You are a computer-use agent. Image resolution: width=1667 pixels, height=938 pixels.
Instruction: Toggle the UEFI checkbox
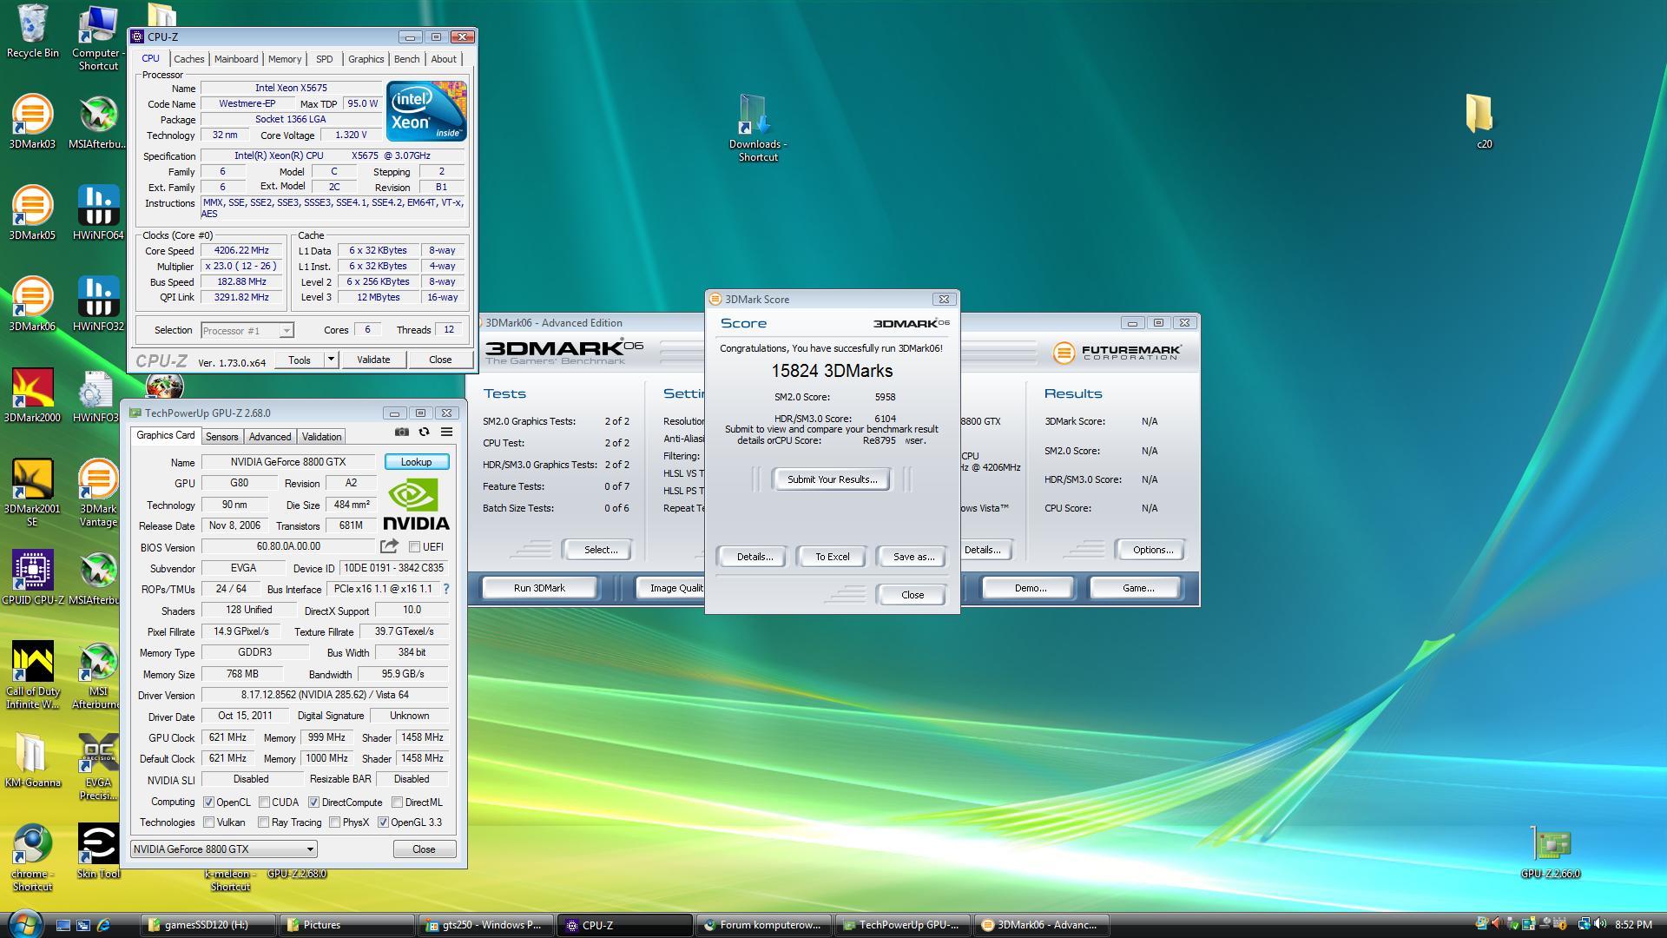point(415,547)
